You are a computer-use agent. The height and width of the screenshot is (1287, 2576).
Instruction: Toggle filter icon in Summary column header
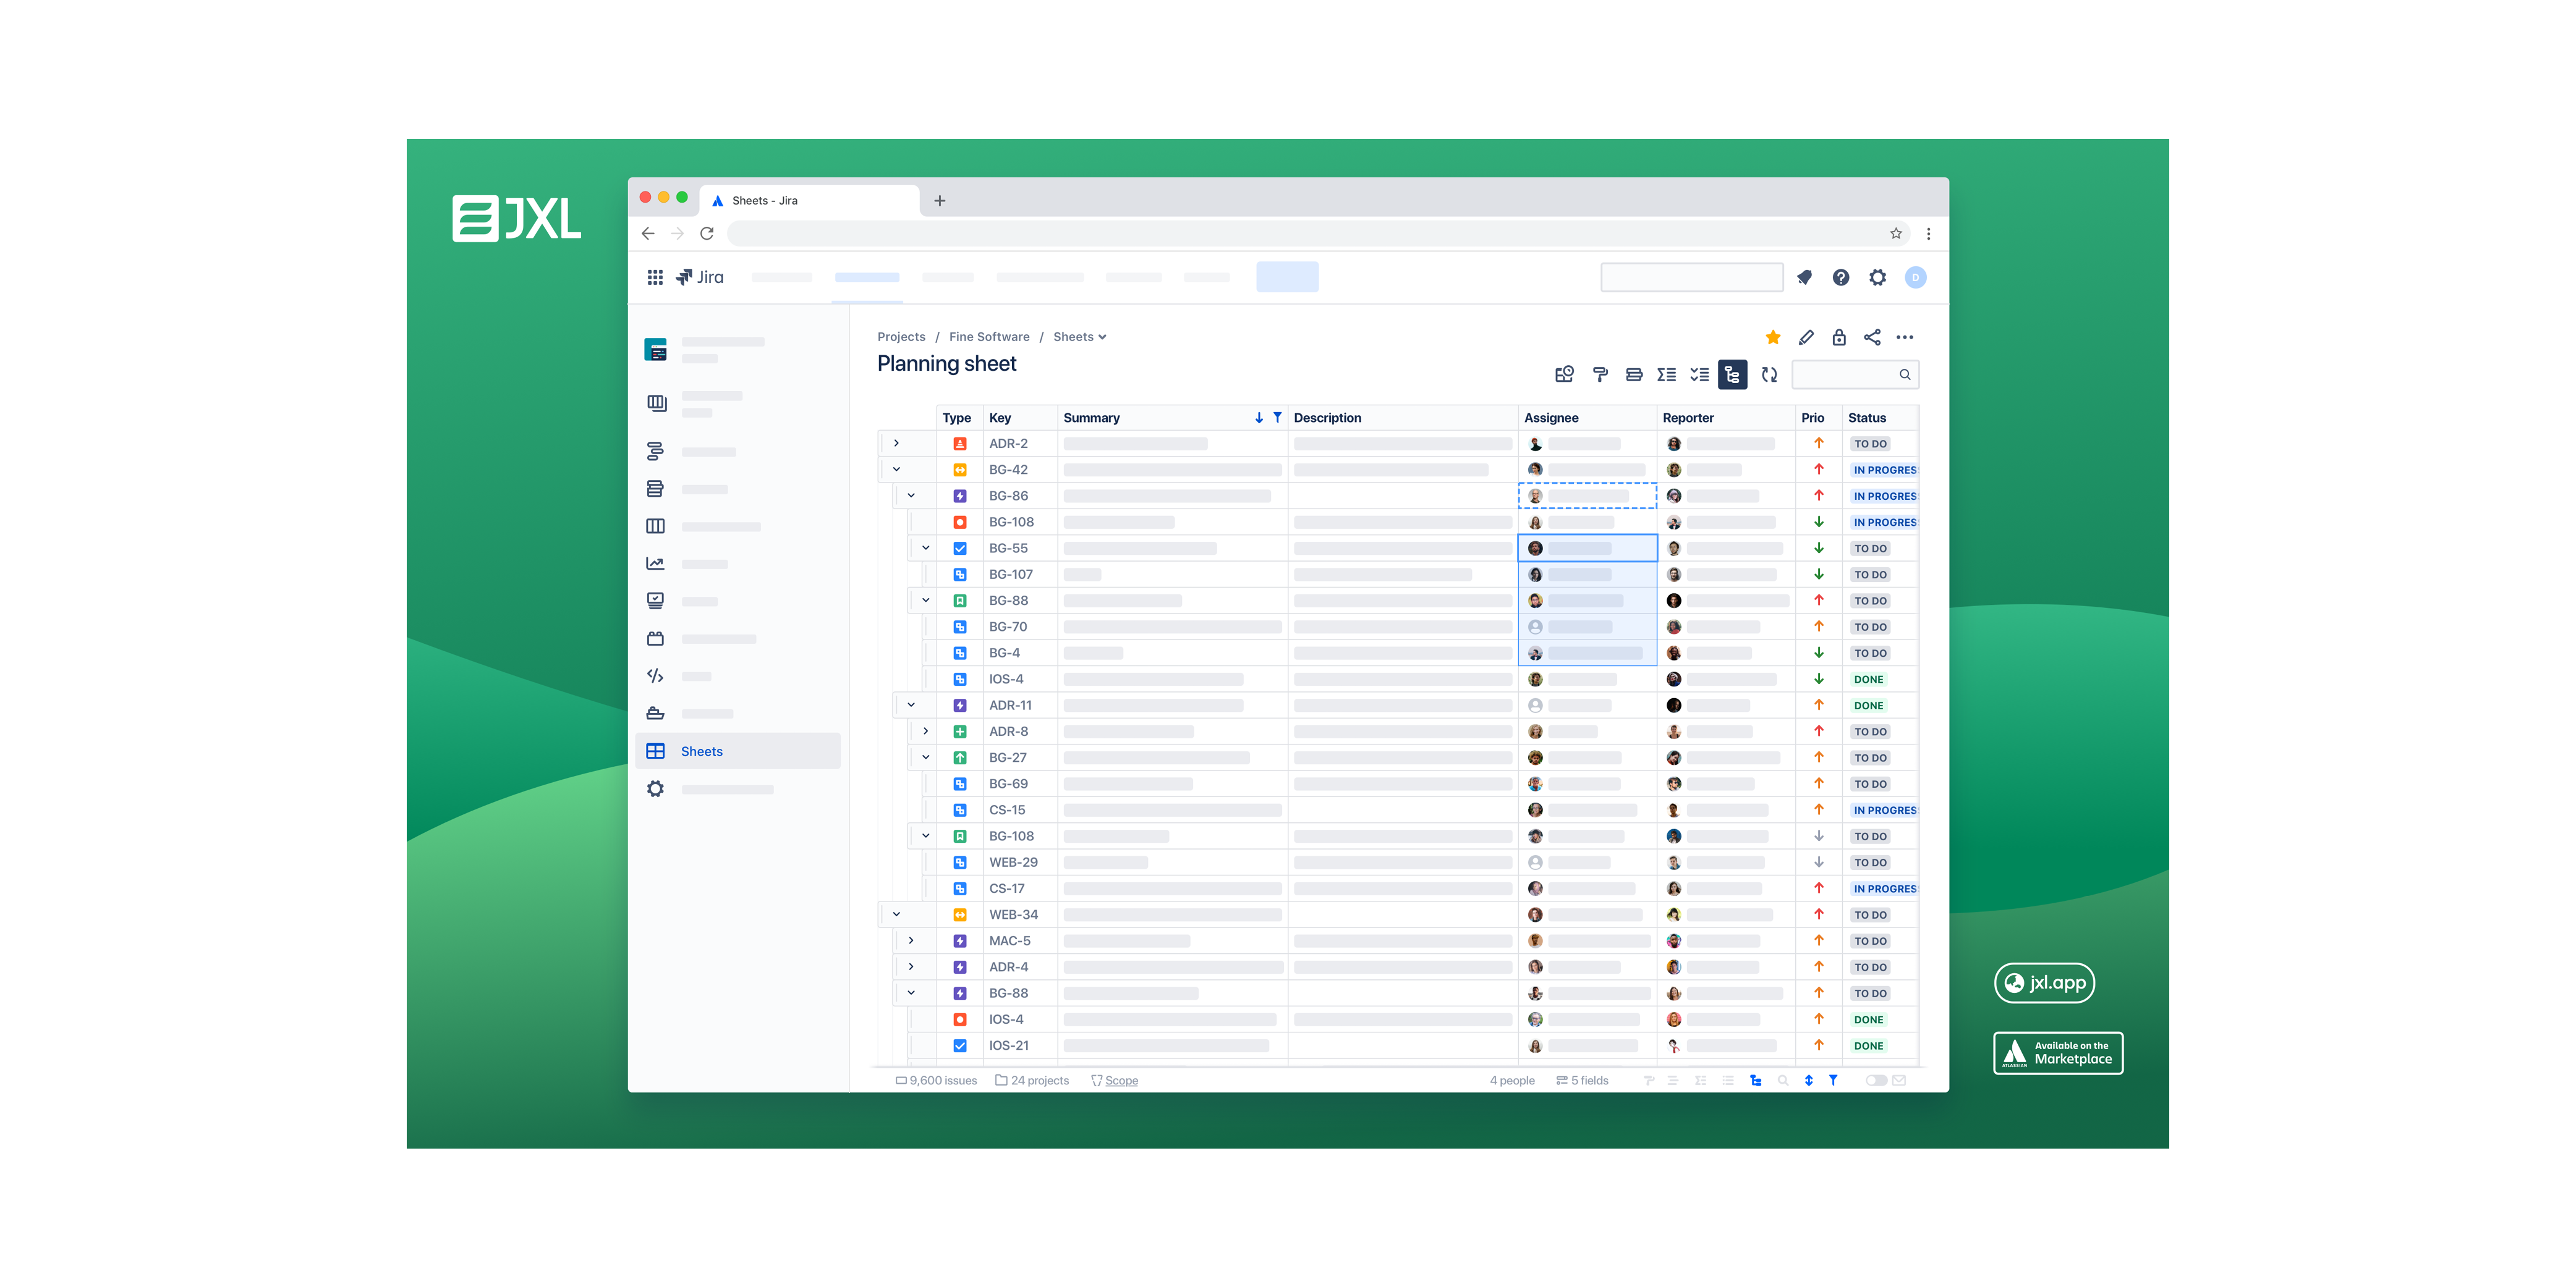(1277, 418)
